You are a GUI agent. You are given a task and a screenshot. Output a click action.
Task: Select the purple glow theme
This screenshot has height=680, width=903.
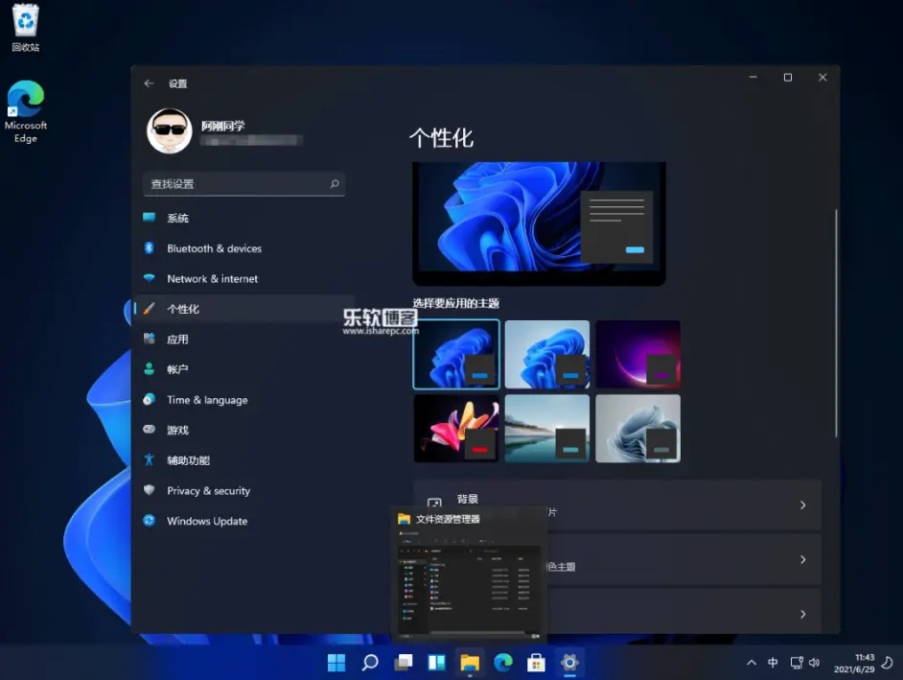(x=637, y=354)
